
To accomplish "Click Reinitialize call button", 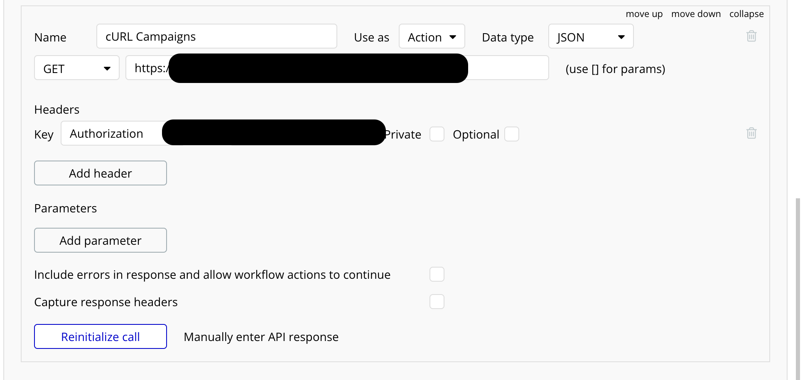I will (101, 336).
